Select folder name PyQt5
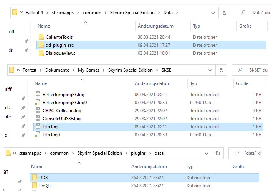The height and width of the screenshot is (193, 271). pyautogui.click(x=45, y=186)
